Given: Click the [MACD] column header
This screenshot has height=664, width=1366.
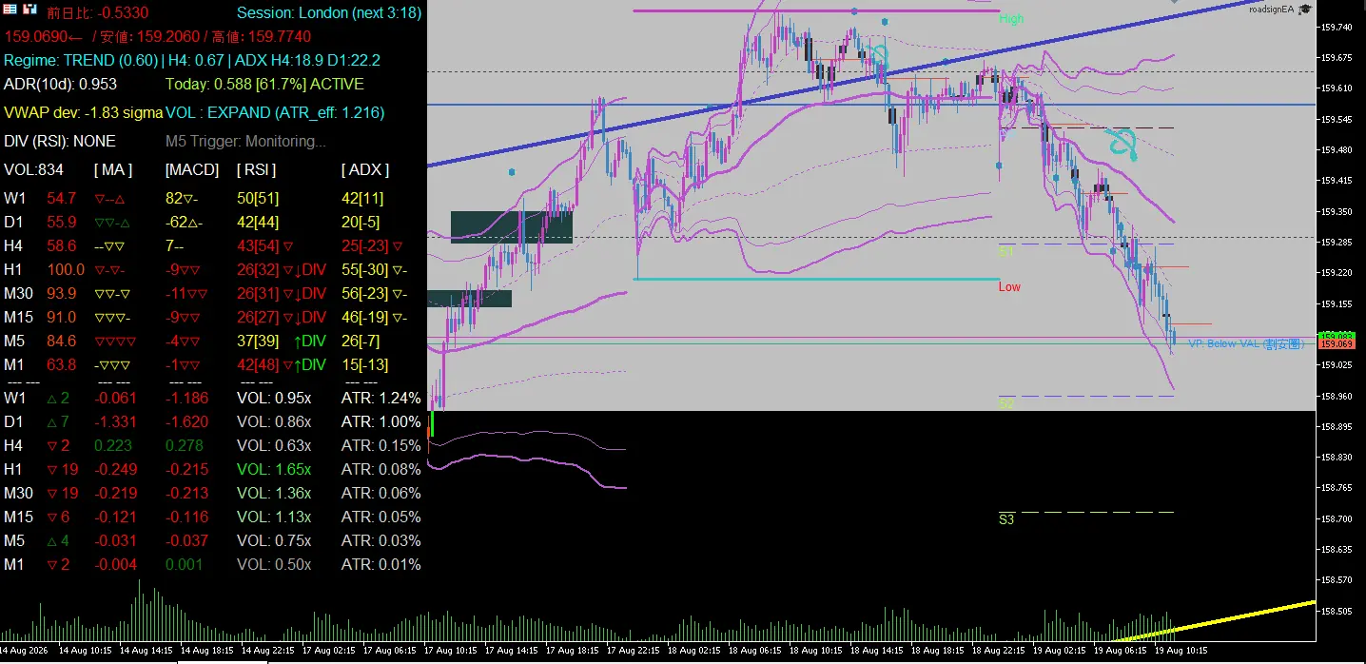Looking at the screenshot, I should pos(192,169).
